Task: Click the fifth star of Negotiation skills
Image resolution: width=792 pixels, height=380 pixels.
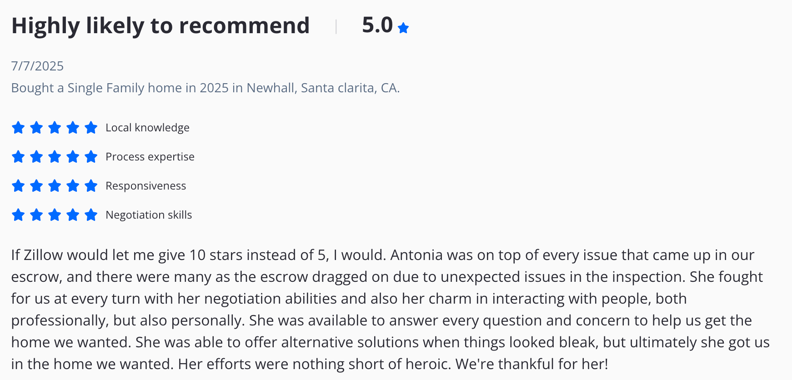Action: coord(91,215)
